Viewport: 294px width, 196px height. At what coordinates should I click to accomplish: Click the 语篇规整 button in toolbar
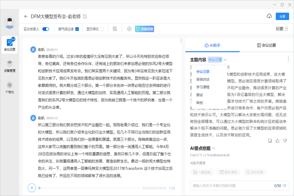(x=144, y=29)
